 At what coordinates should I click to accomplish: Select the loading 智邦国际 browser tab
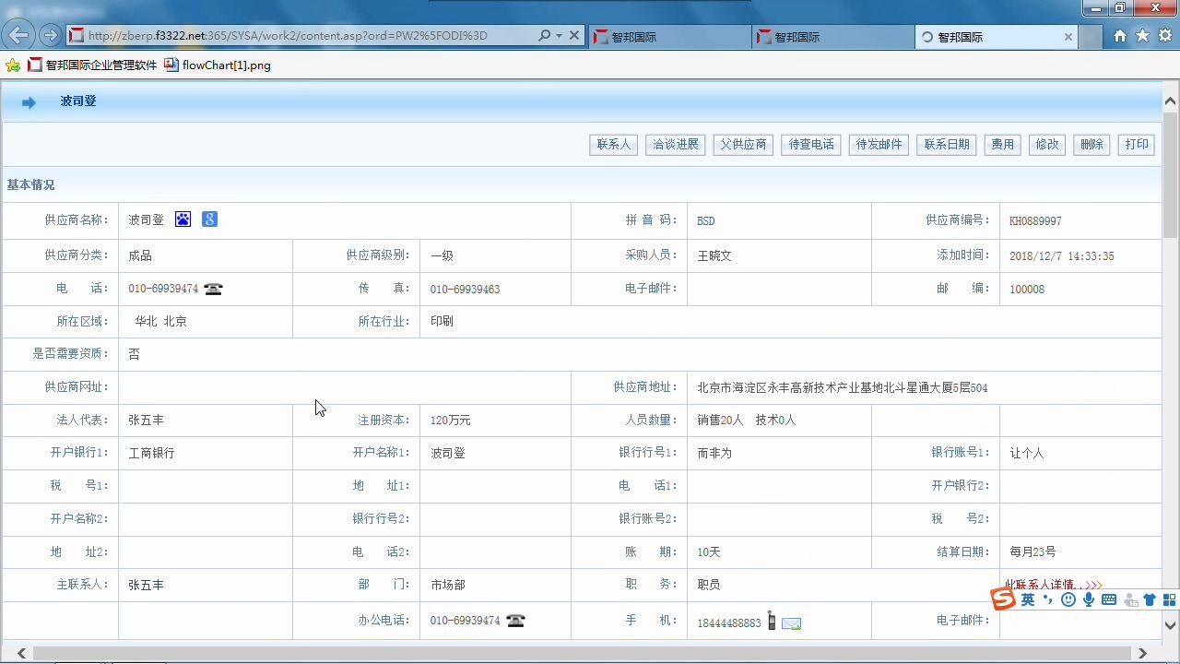click(997, 37)
